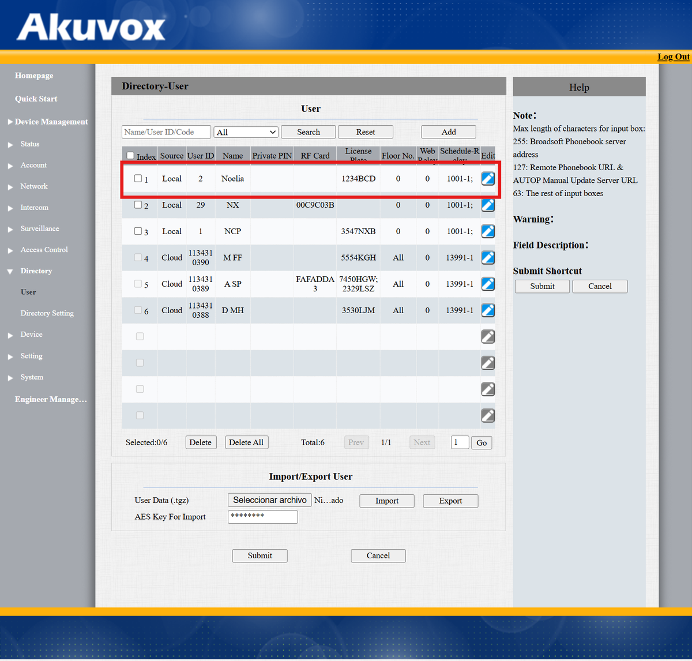This screenshot has height=661, width=692.
Task: Click the gray edit icon in the last empty row
Action: coord(488,415)
